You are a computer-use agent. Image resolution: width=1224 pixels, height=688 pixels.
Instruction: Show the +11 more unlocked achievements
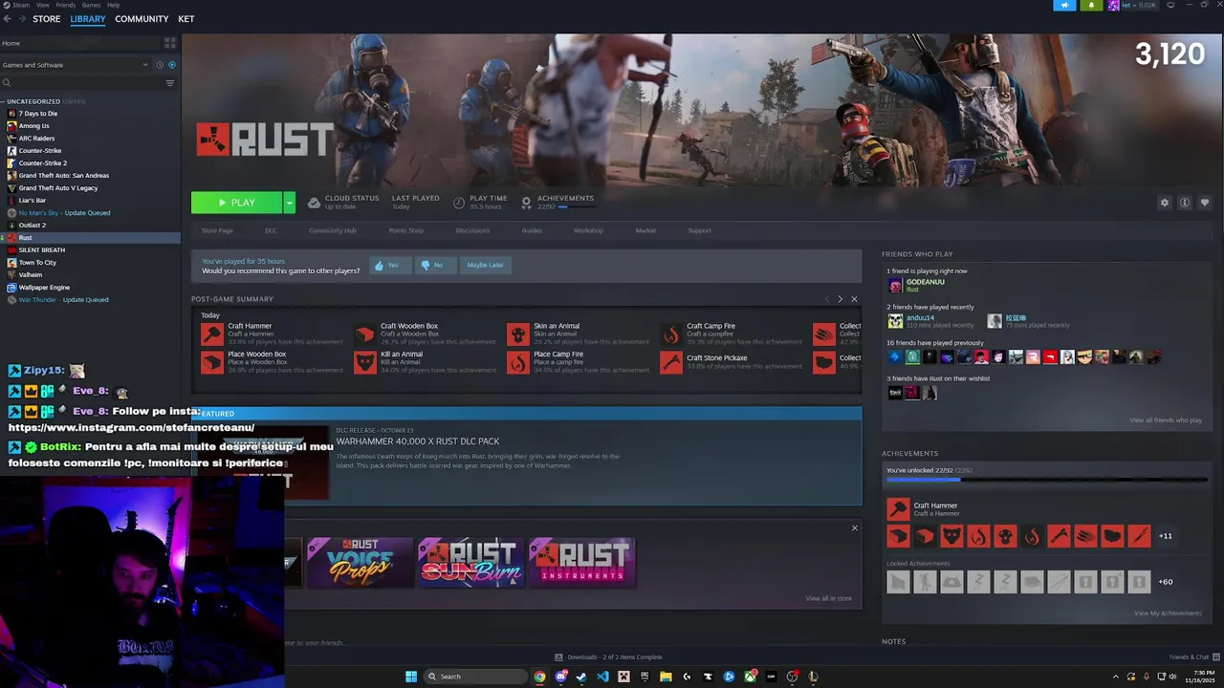click(x=1165, y=536)
